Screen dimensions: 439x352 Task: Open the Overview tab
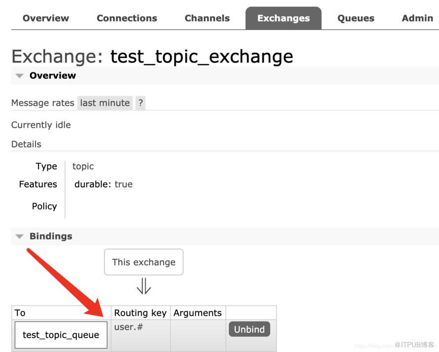[x=46, y=18]
